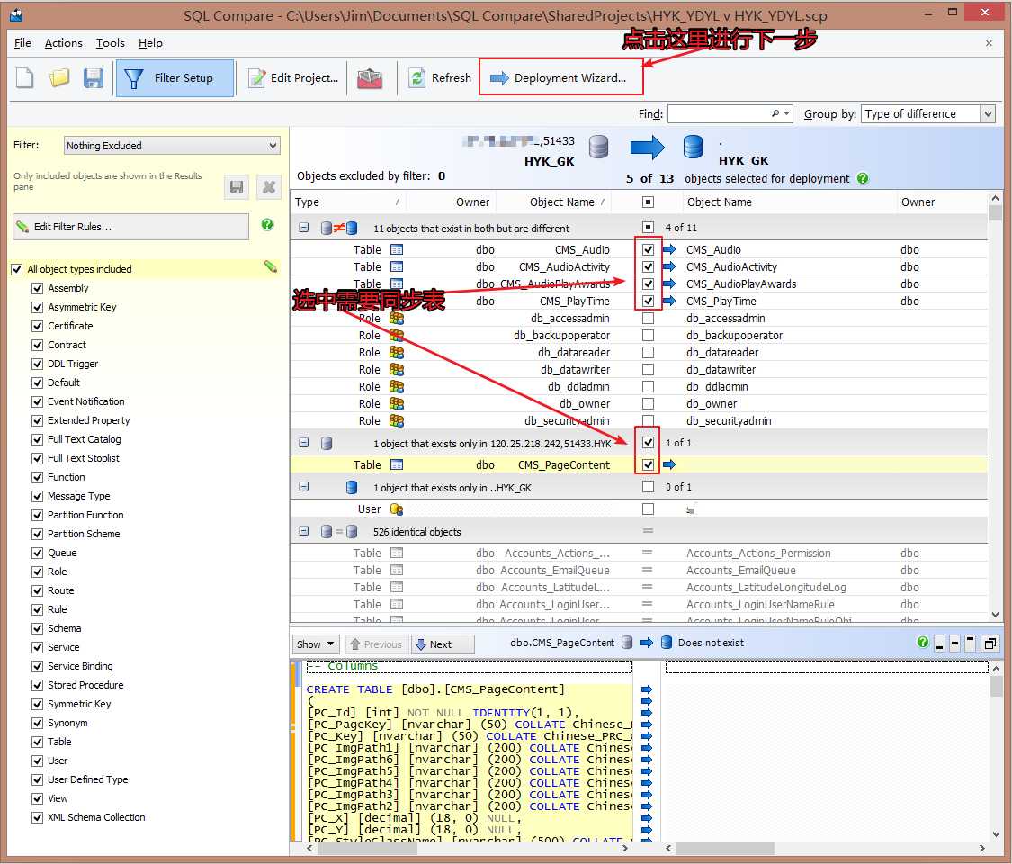Image resolution: width=1012 pixels, height=864 pixels.
Task: Collapse the 526 identical objects group
Action: point(303,531)
